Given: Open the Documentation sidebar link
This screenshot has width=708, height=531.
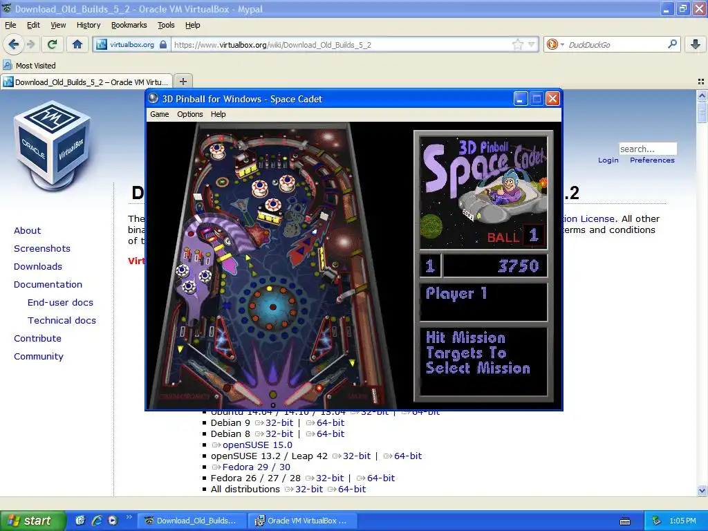Looking at the screenshot, I should (x=48, y=284).
